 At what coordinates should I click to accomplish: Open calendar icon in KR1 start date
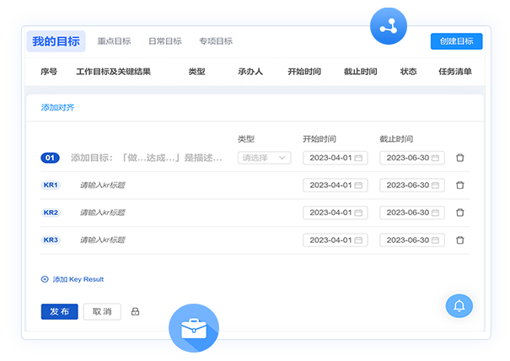coord(358,186)
